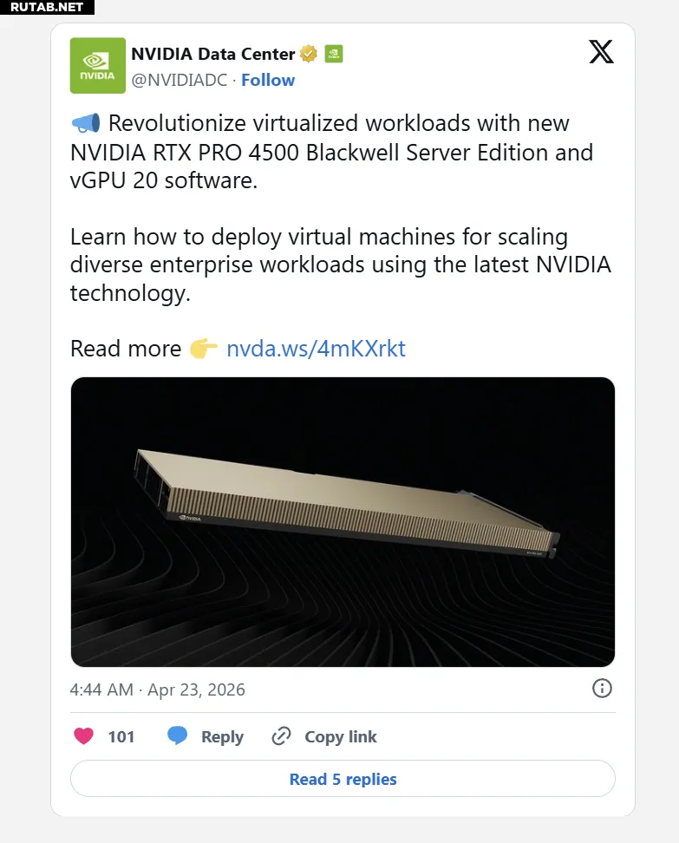Click the chain link copy icon
Screen dimensions: 679x843
click(281, 736)
